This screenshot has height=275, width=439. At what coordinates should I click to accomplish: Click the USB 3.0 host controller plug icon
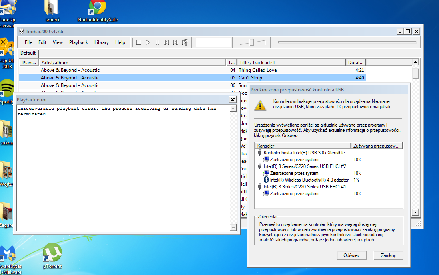point(260,153)
